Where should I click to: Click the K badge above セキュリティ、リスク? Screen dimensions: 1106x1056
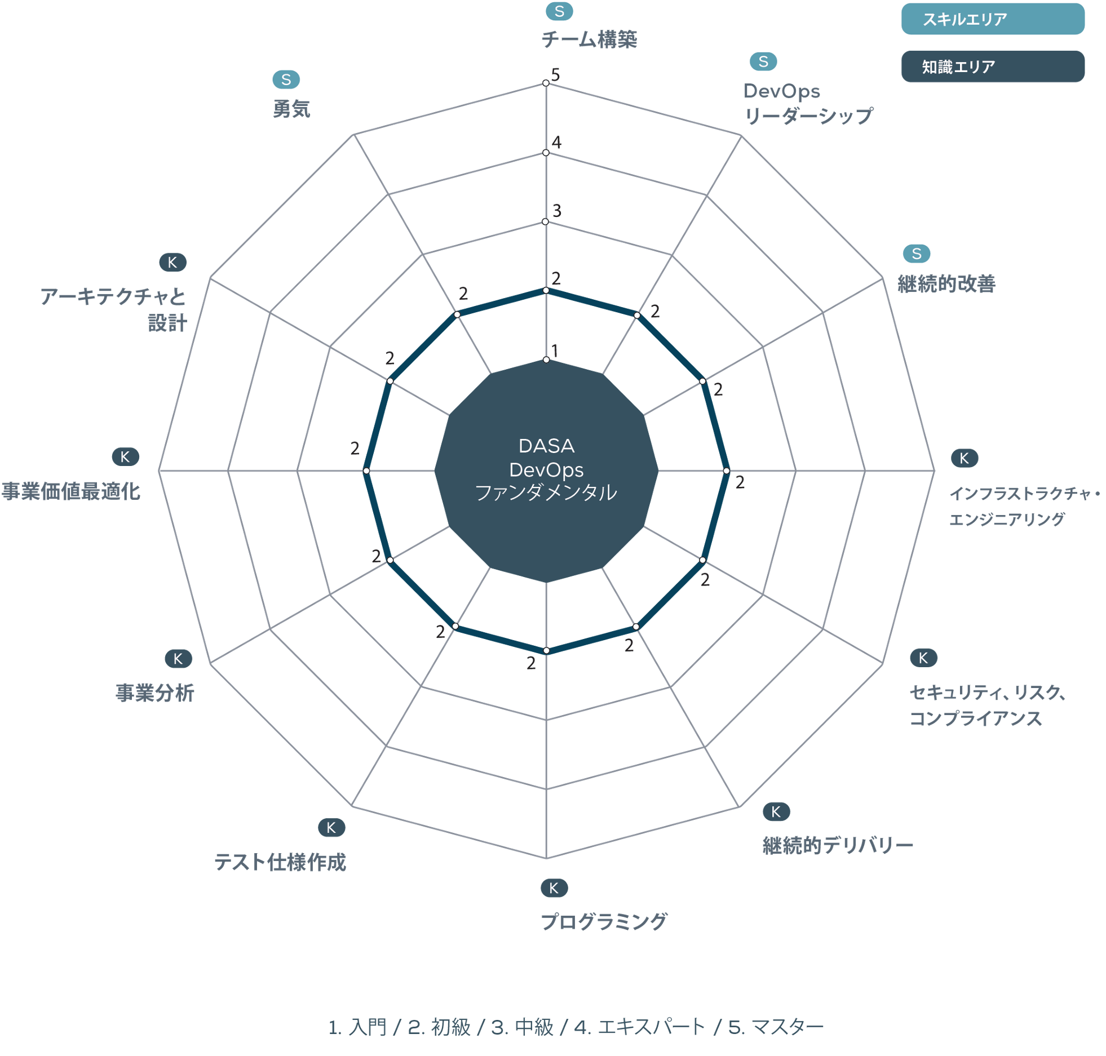923,658
